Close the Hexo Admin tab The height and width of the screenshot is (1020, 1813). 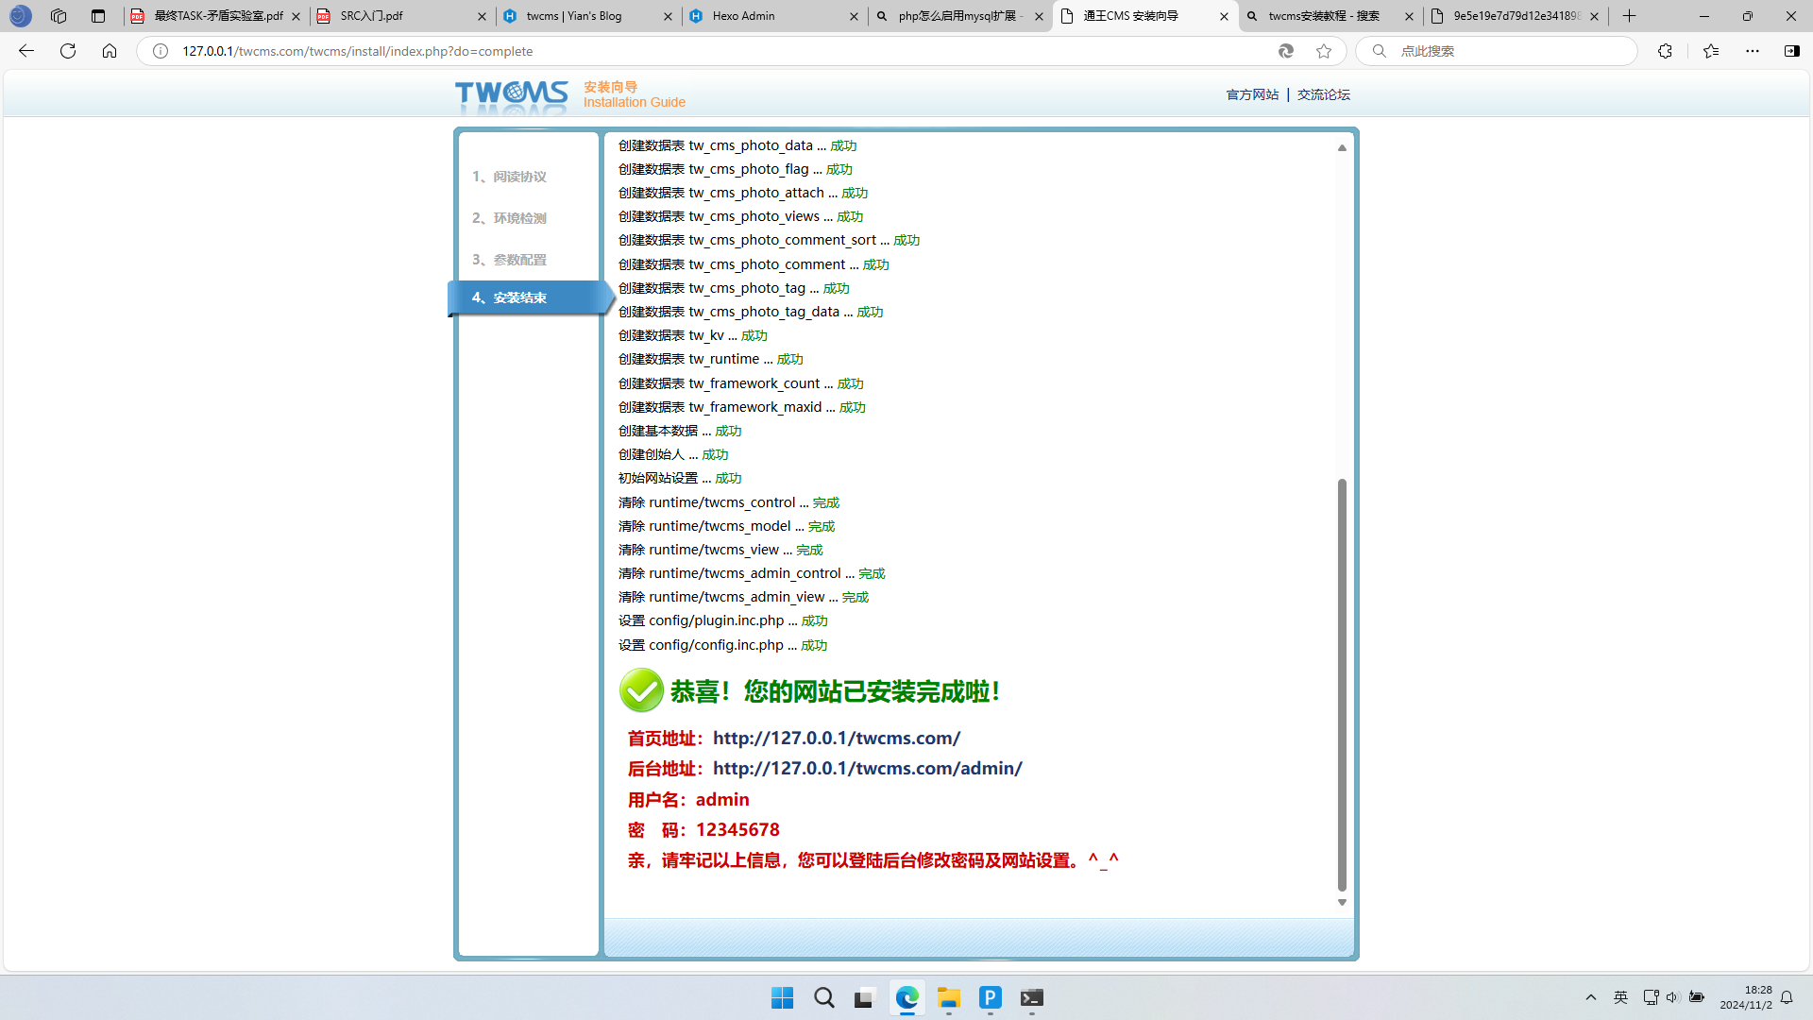[854, 16]
